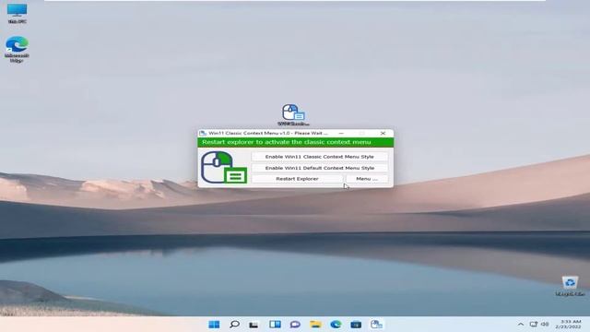The height and width of the screenshot is (332, 590).
Task: Open File Explorer from the taskbar
Action: 315,324
